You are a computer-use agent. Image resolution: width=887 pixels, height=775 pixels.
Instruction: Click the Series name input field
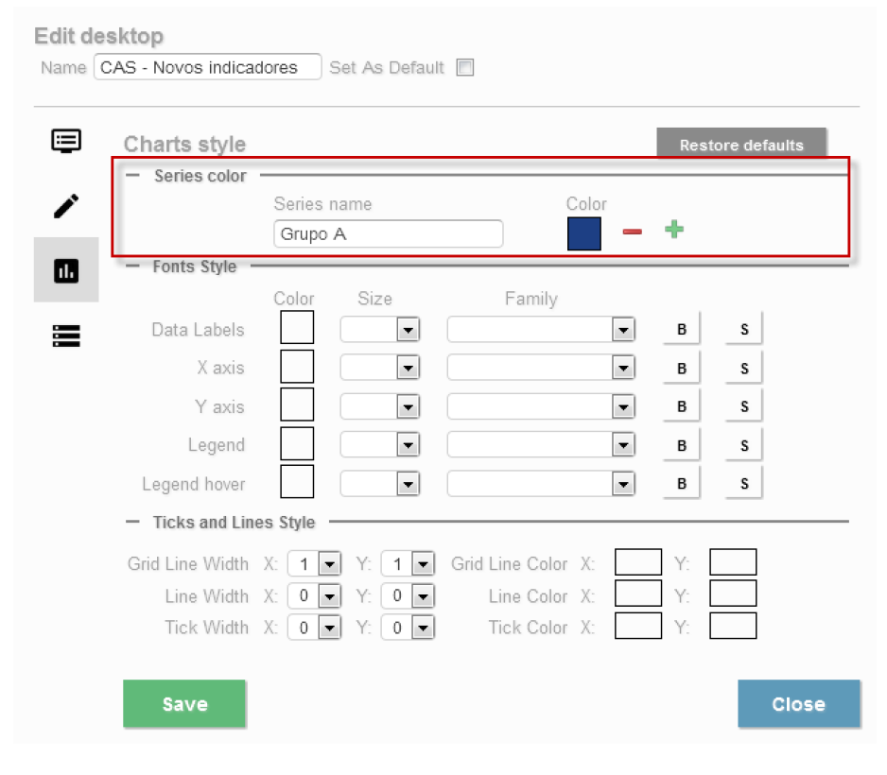coord(389,233)
